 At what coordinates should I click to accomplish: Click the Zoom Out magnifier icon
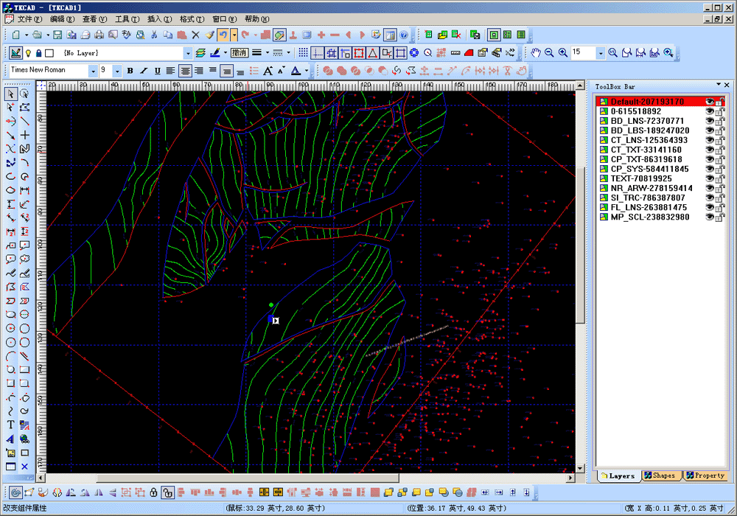549,53
